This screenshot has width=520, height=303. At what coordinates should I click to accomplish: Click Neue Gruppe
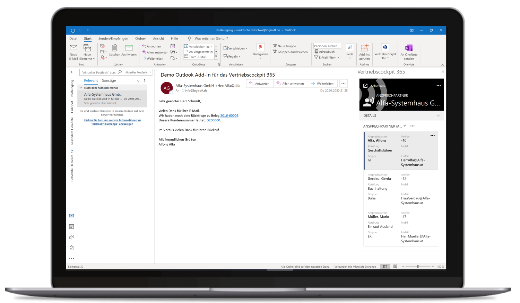(x=285, y=46)
